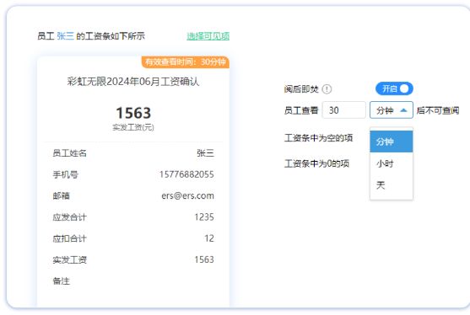Image resolution: width=470 pixels, height=315 pixels.
Task: Click the 手机号 row label
Action: click(65, 174)
